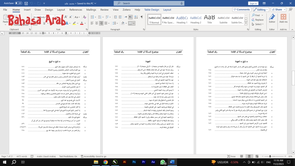Open the Comments pane

click(242, 10)
